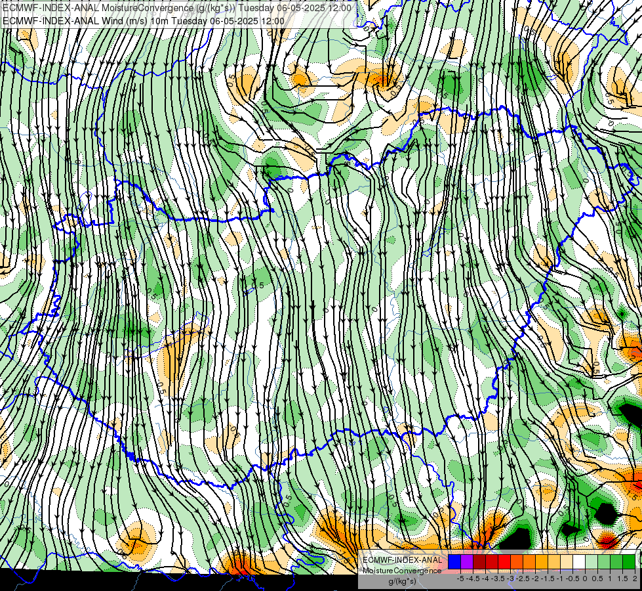
Task: Click the legend tick label -2
Action: 534,579
